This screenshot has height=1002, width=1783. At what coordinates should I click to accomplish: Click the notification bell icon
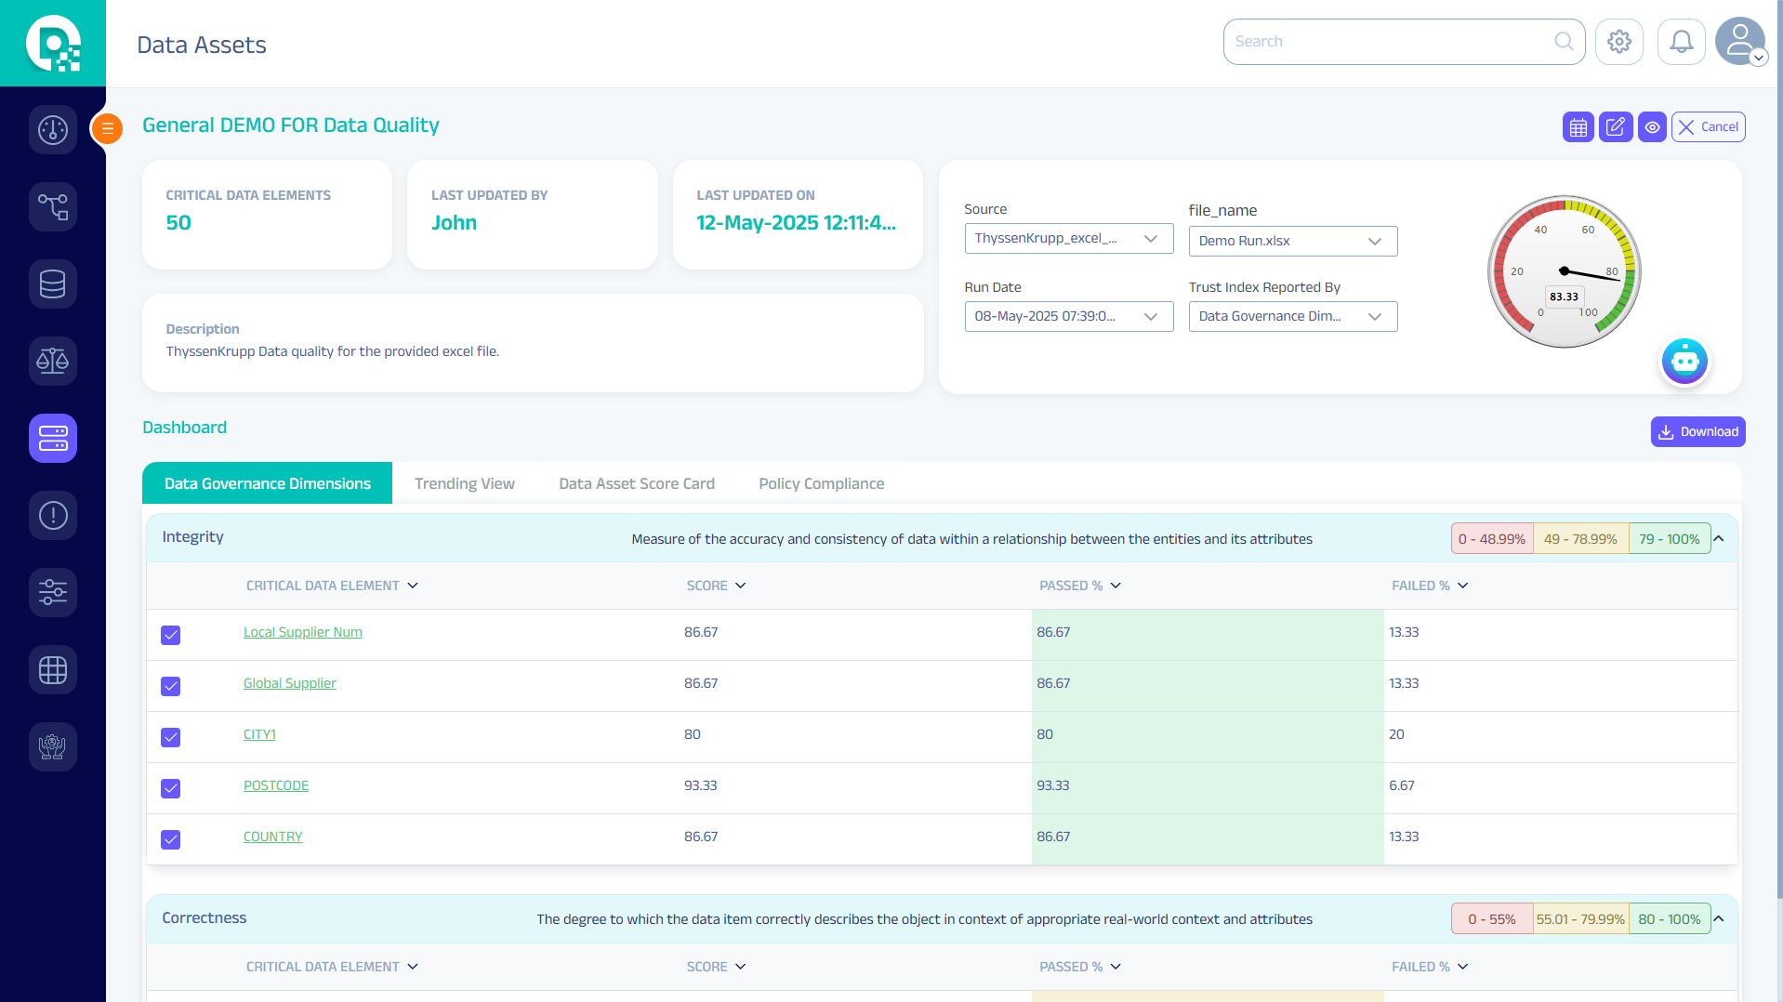pos(1681,42)
